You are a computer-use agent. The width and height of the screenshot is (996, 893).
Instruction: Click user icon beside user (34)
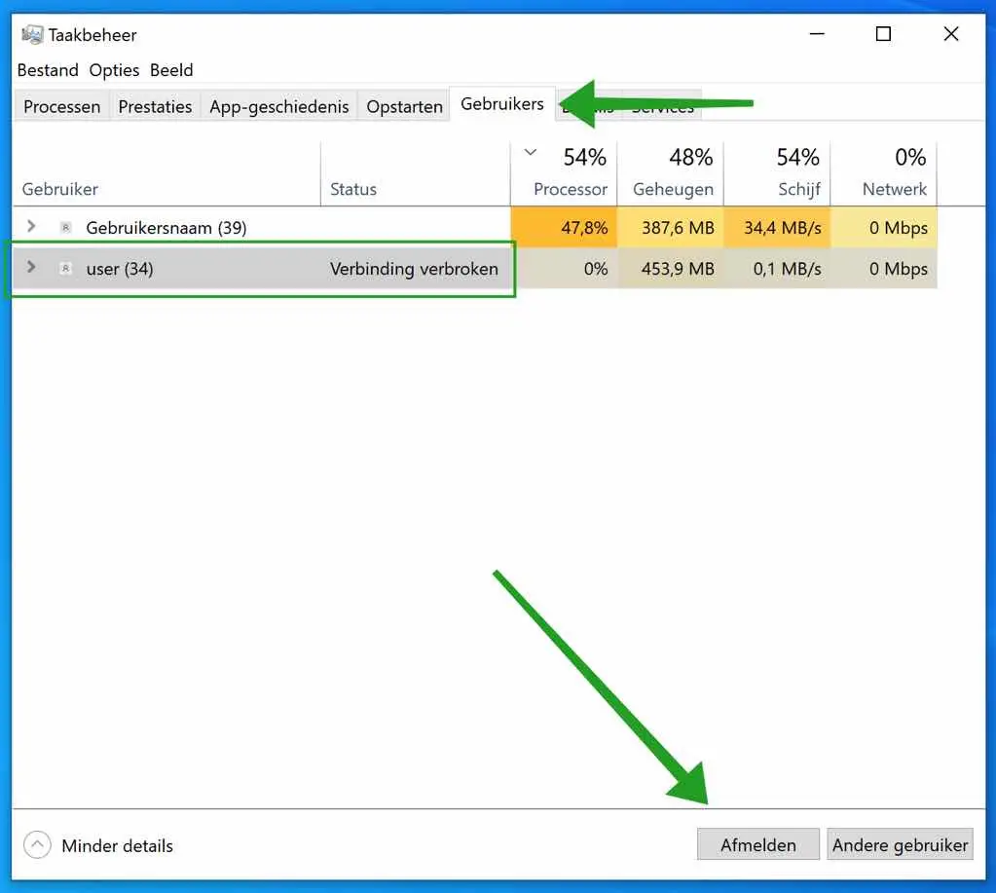pyautogui.click(x=65, y=269)
